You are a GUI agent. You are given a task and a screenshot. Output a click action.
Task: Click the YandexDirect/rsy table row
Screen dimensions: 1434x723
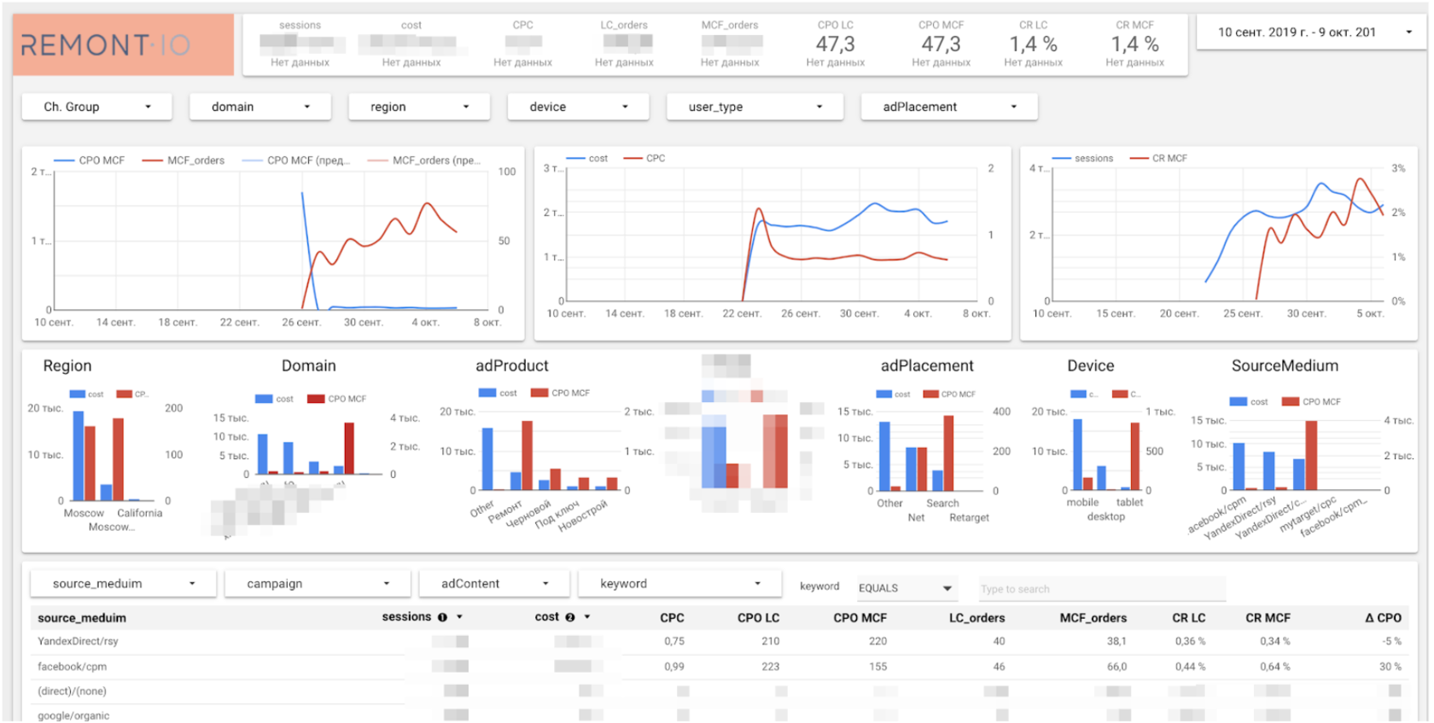(x=719, y=641)
